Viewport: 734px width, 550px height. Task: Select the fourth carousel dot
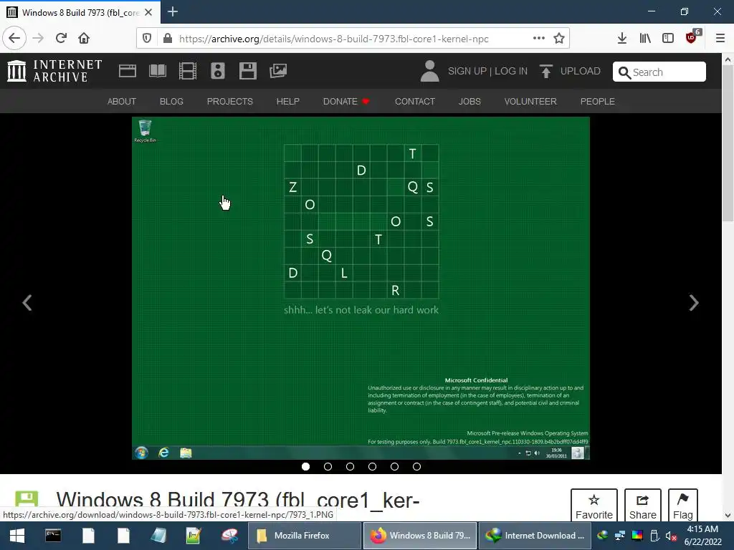pyautogui.click(x=372, y=466)
